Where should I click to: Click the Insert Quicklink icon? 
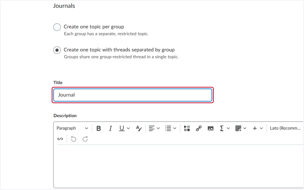pos(199,128)
